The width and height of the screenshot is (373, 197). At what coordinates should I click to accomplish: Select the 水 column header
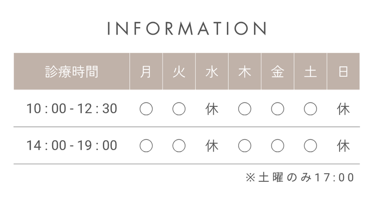click(x=212, y=71)
